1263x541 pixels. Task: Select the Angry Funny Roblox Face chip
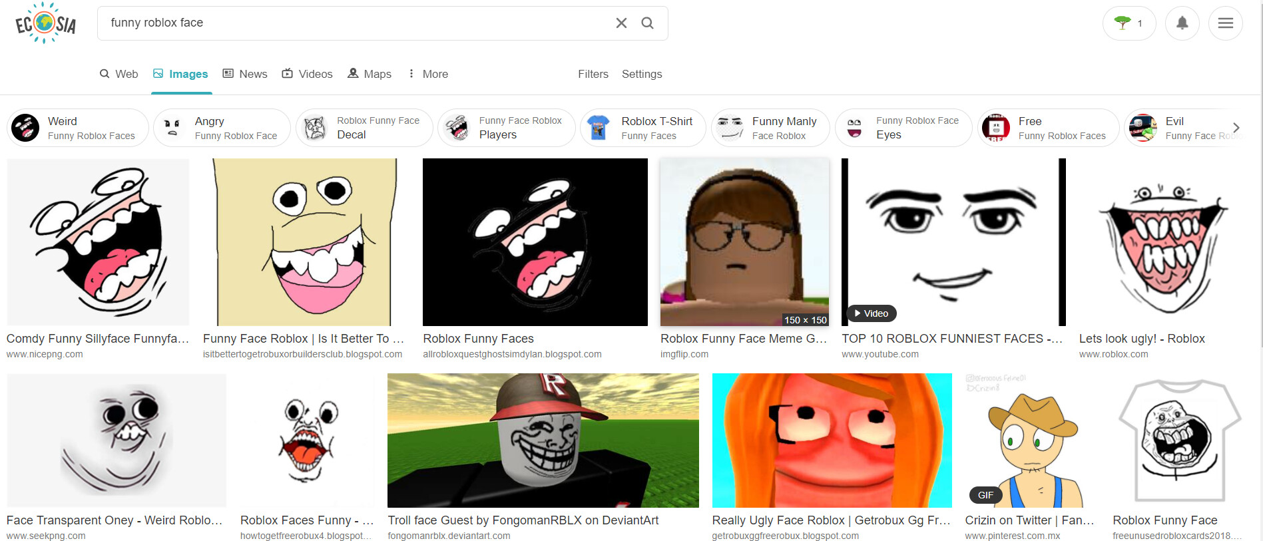[222, 128]
